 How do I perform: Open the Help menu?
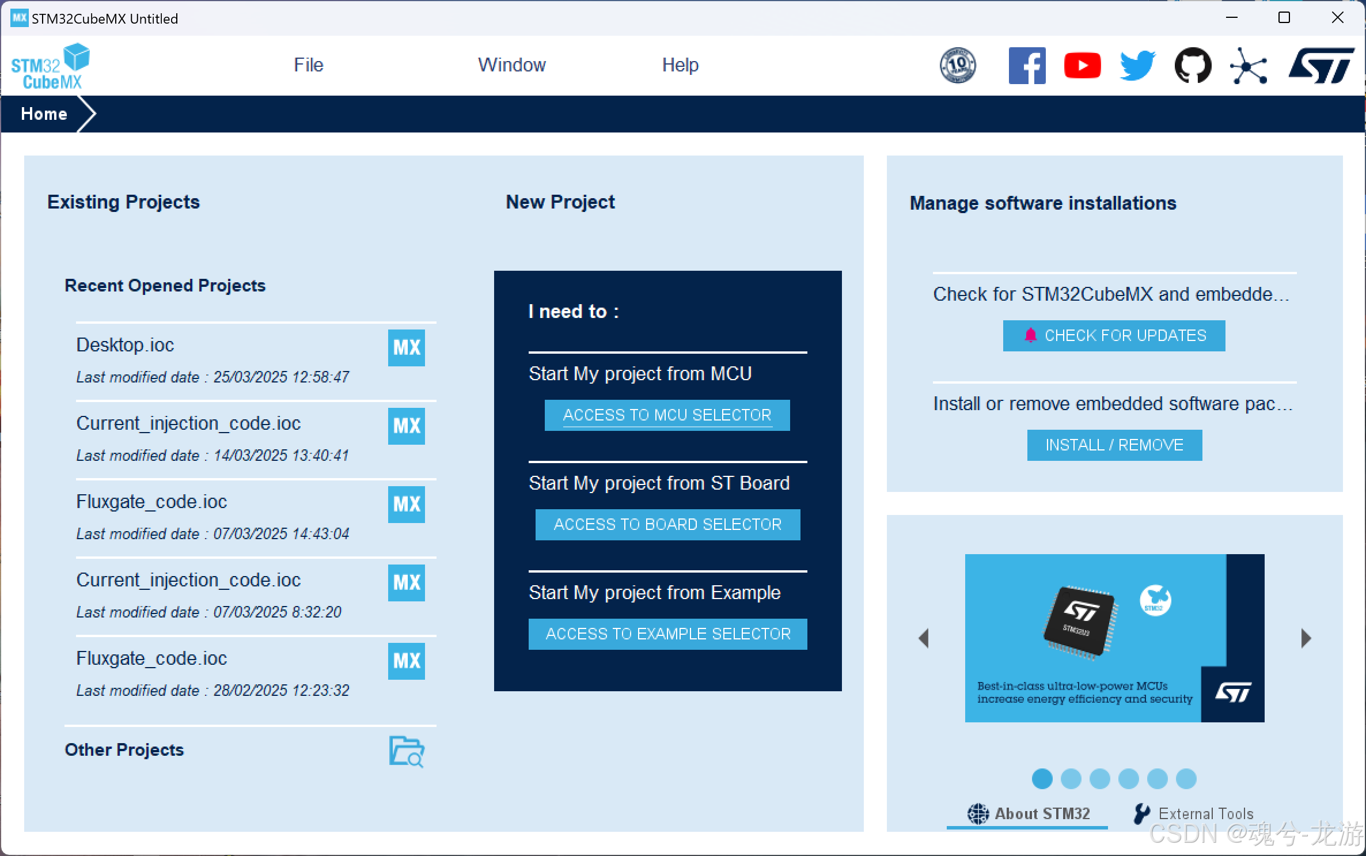[x=680, y=65]
